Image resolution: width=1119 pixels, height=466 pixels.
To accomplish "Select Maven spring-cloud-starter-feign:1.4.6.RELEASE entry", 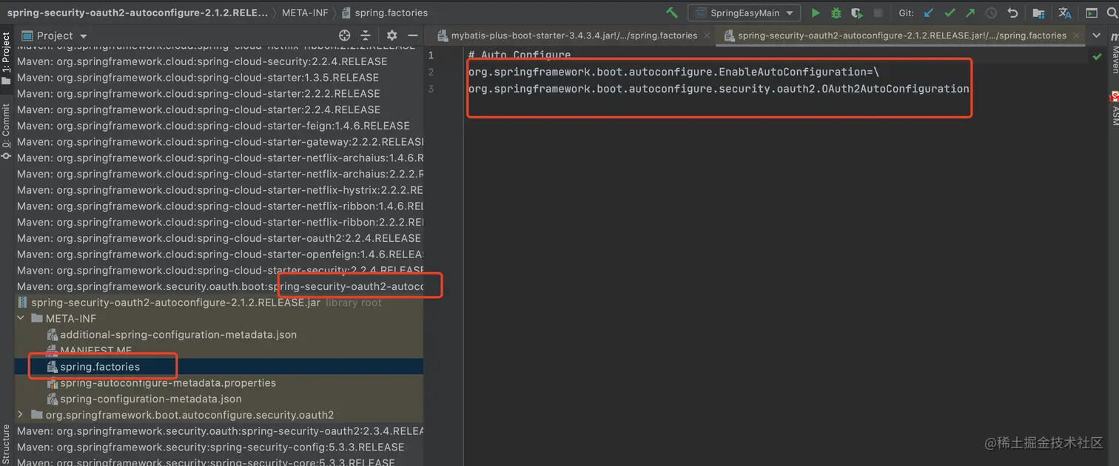I will (x=219, y=126).
